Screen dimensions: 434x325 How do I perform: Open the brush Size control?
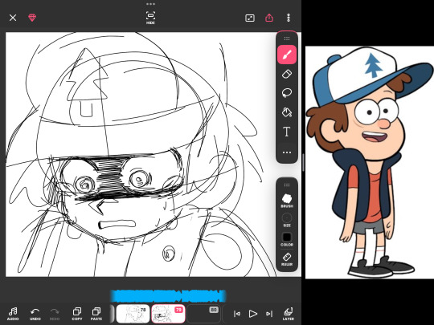pos(287,220)
